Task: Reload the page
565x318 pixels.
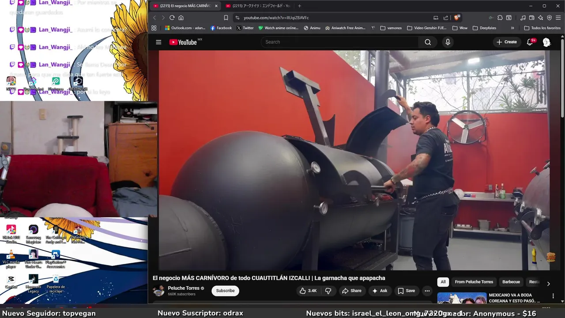Action: pyautogui.click(x=172, y=18)
